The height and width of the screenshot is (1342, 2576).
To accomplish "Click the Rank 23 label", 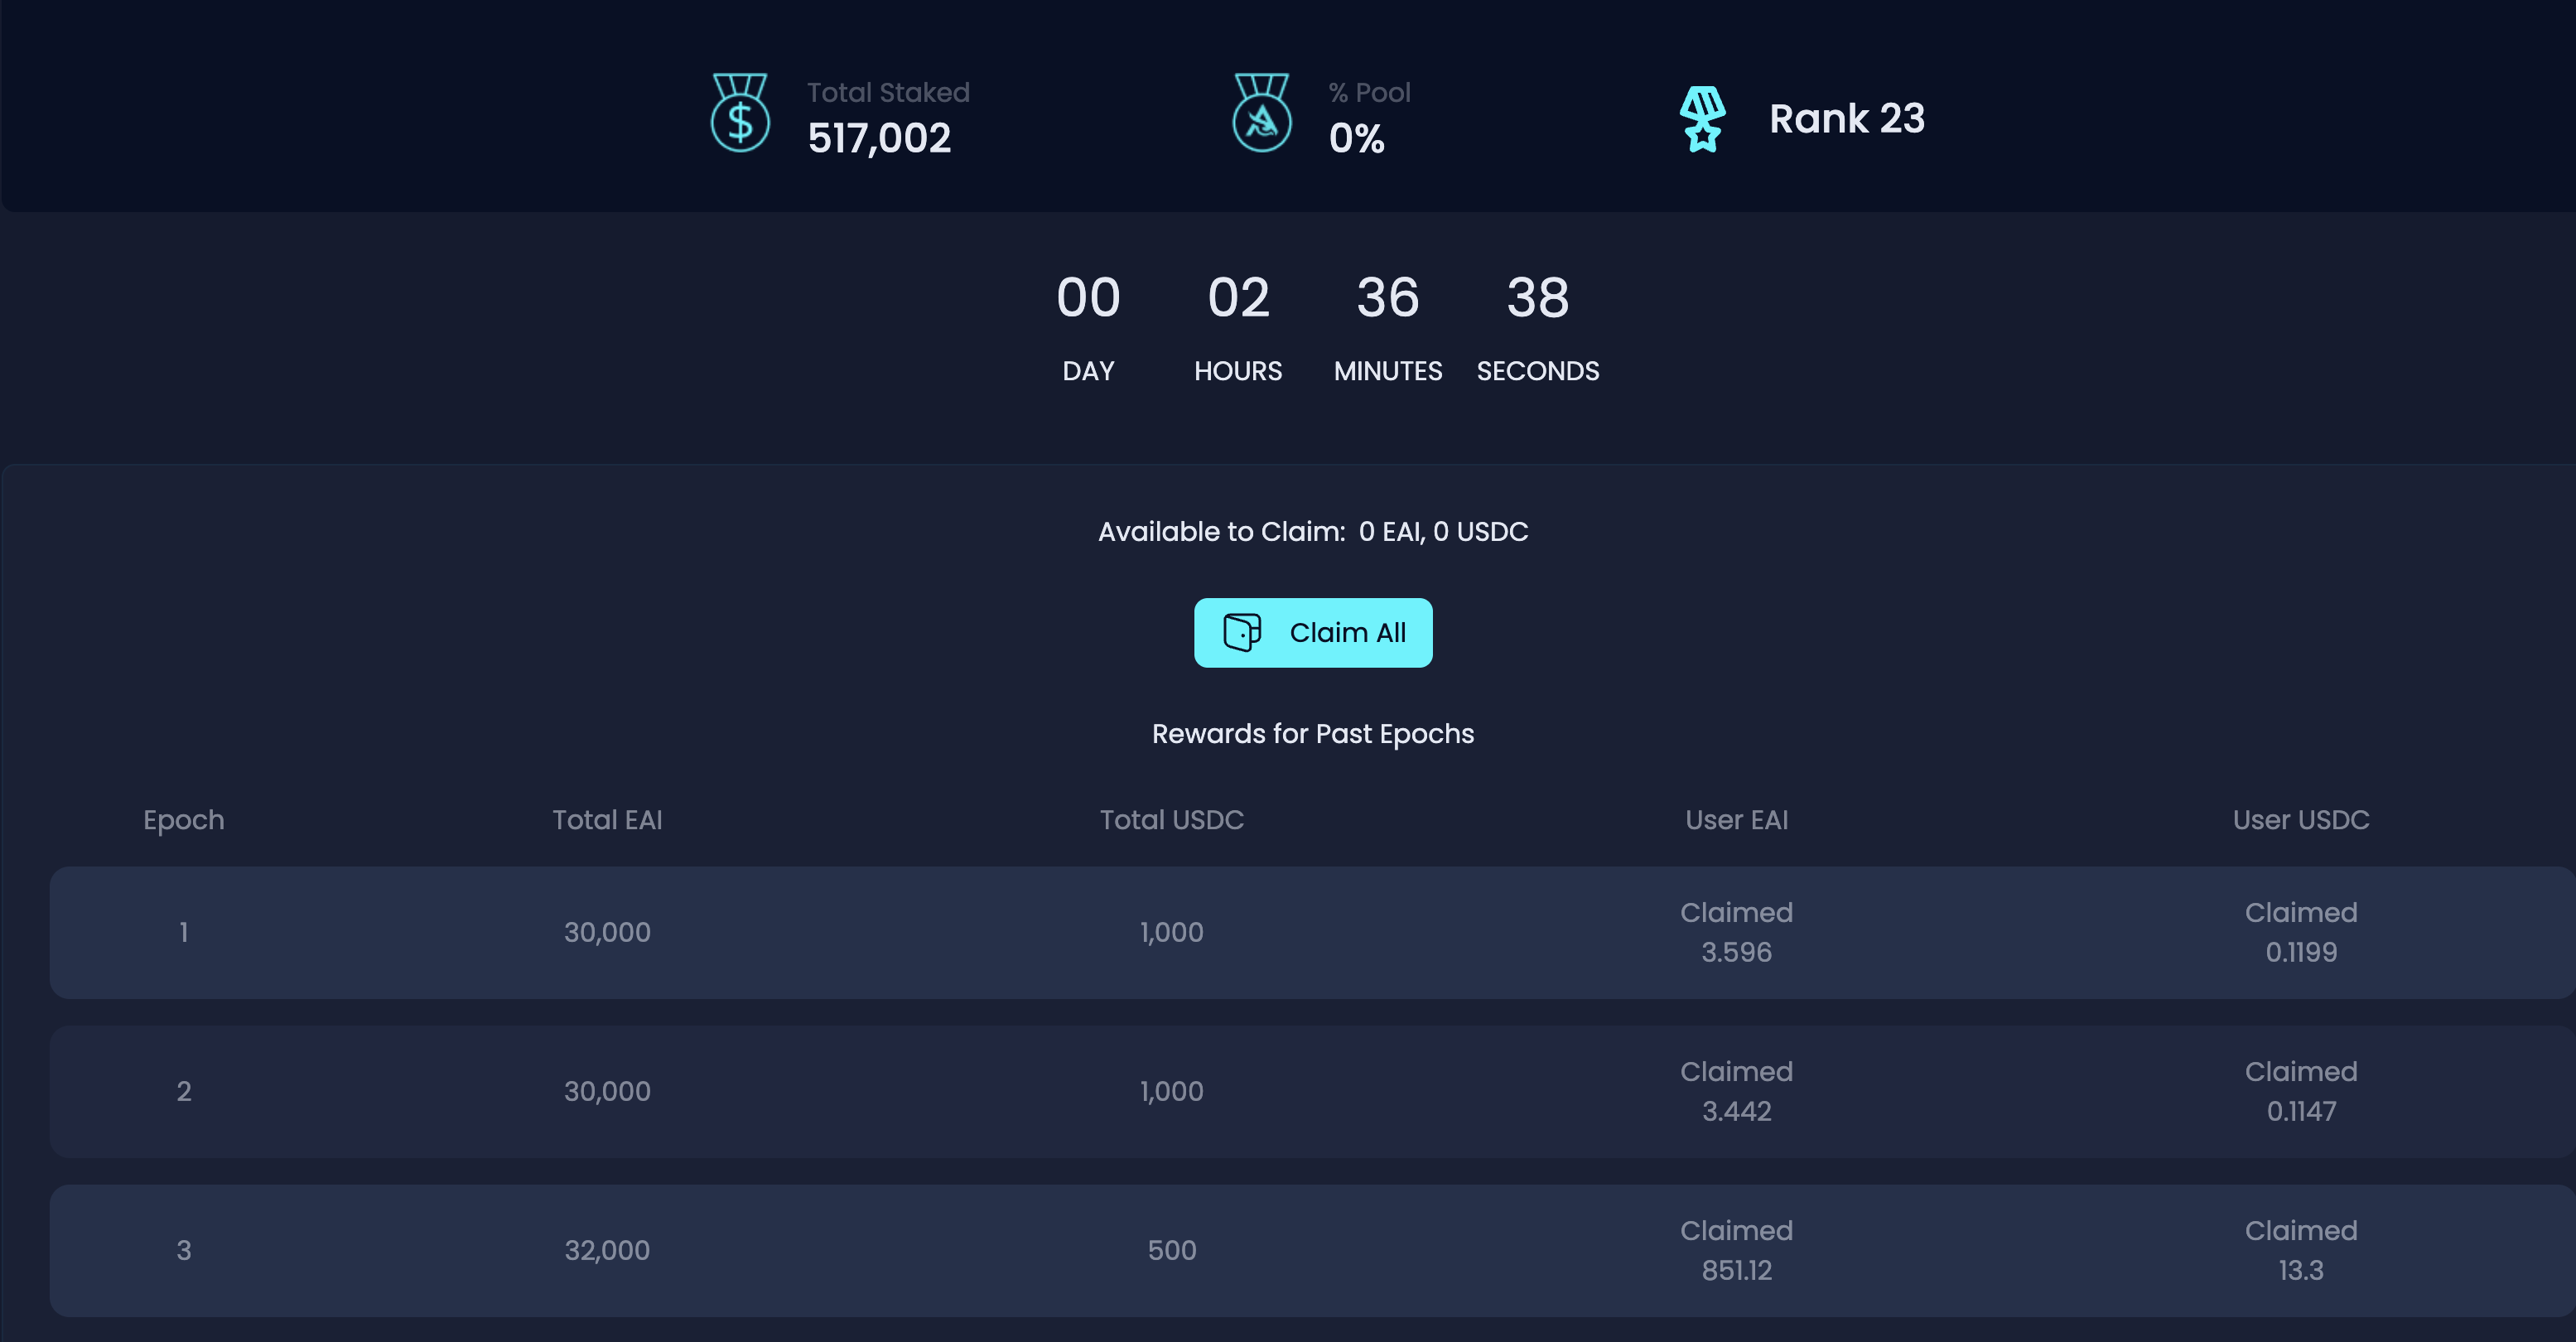I will tap(1846, 119).
